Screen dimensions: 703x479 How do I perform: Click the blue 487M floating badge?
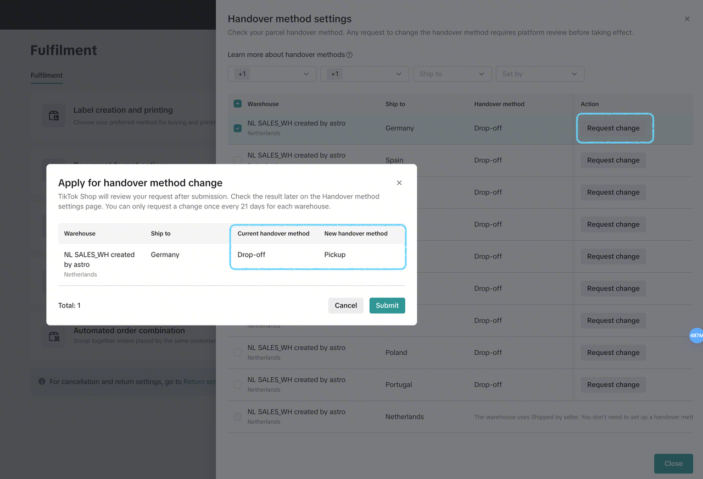[x=696, y=335]
